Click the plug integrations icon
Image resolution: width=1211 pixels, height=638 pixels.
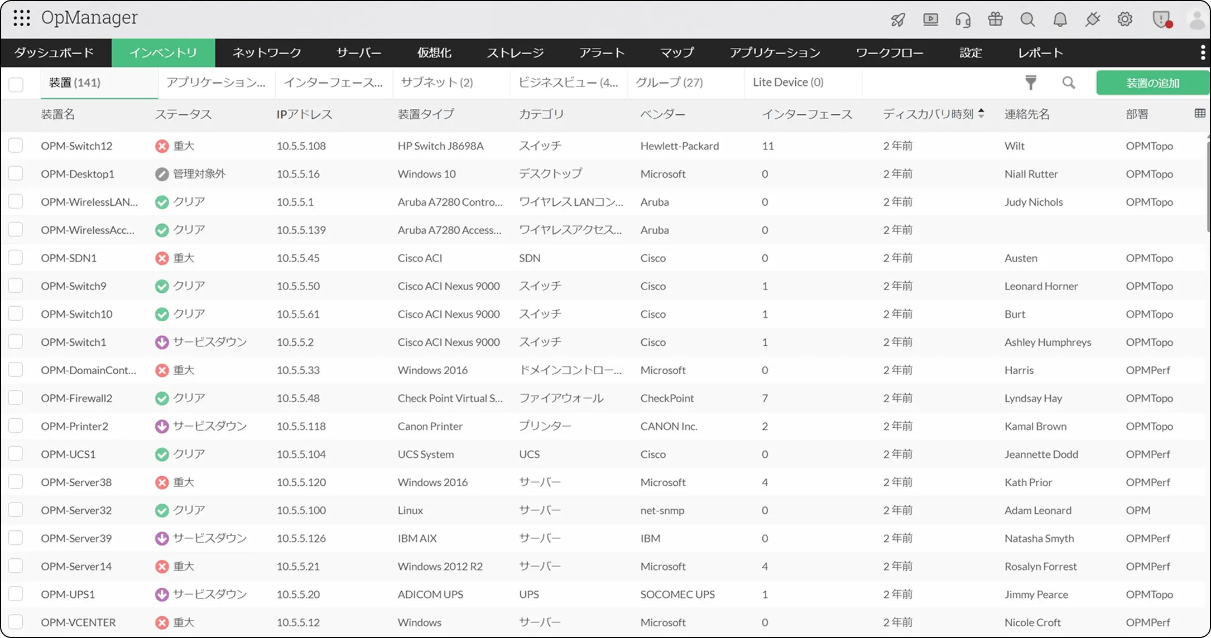[1092, 20]
